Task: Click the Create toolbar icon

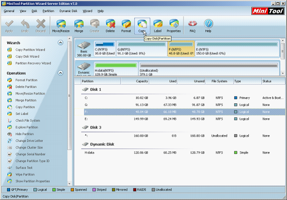Action: coord(95,26)
